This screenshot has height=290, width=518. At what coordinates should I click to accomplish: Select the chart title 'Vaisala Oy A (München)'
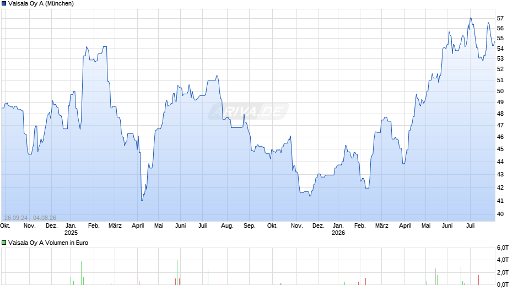tap(41, 4)
